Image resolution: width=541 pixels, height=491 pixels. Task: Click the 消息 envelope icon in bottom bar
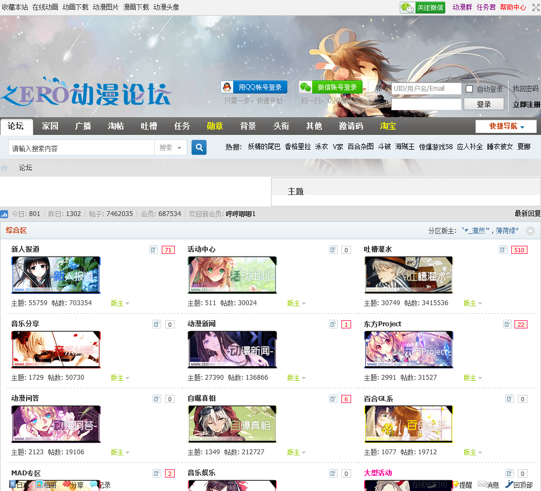pos(481,485)
